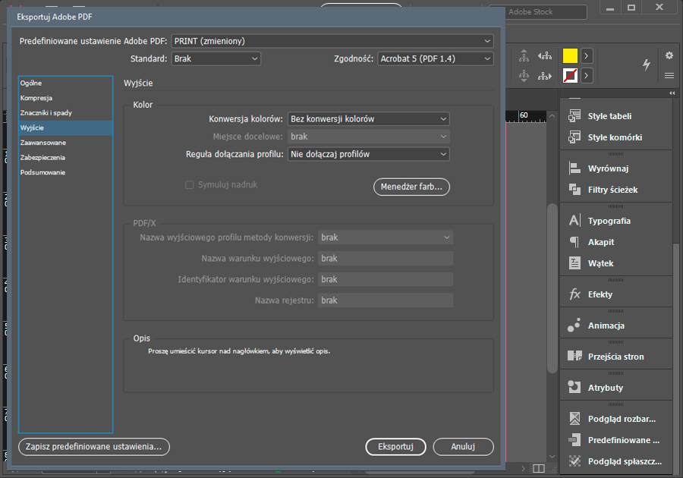Select the Znaczniki i spady section
The width and height of the screenshot is (683, 478).
pyautogui.click(x=66, y=113)
